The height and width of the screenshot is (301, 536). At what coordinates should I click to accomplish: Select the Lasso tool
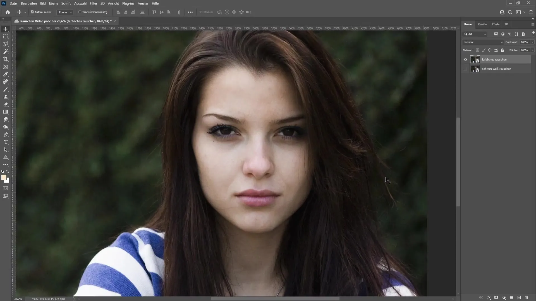click(6, 44)
